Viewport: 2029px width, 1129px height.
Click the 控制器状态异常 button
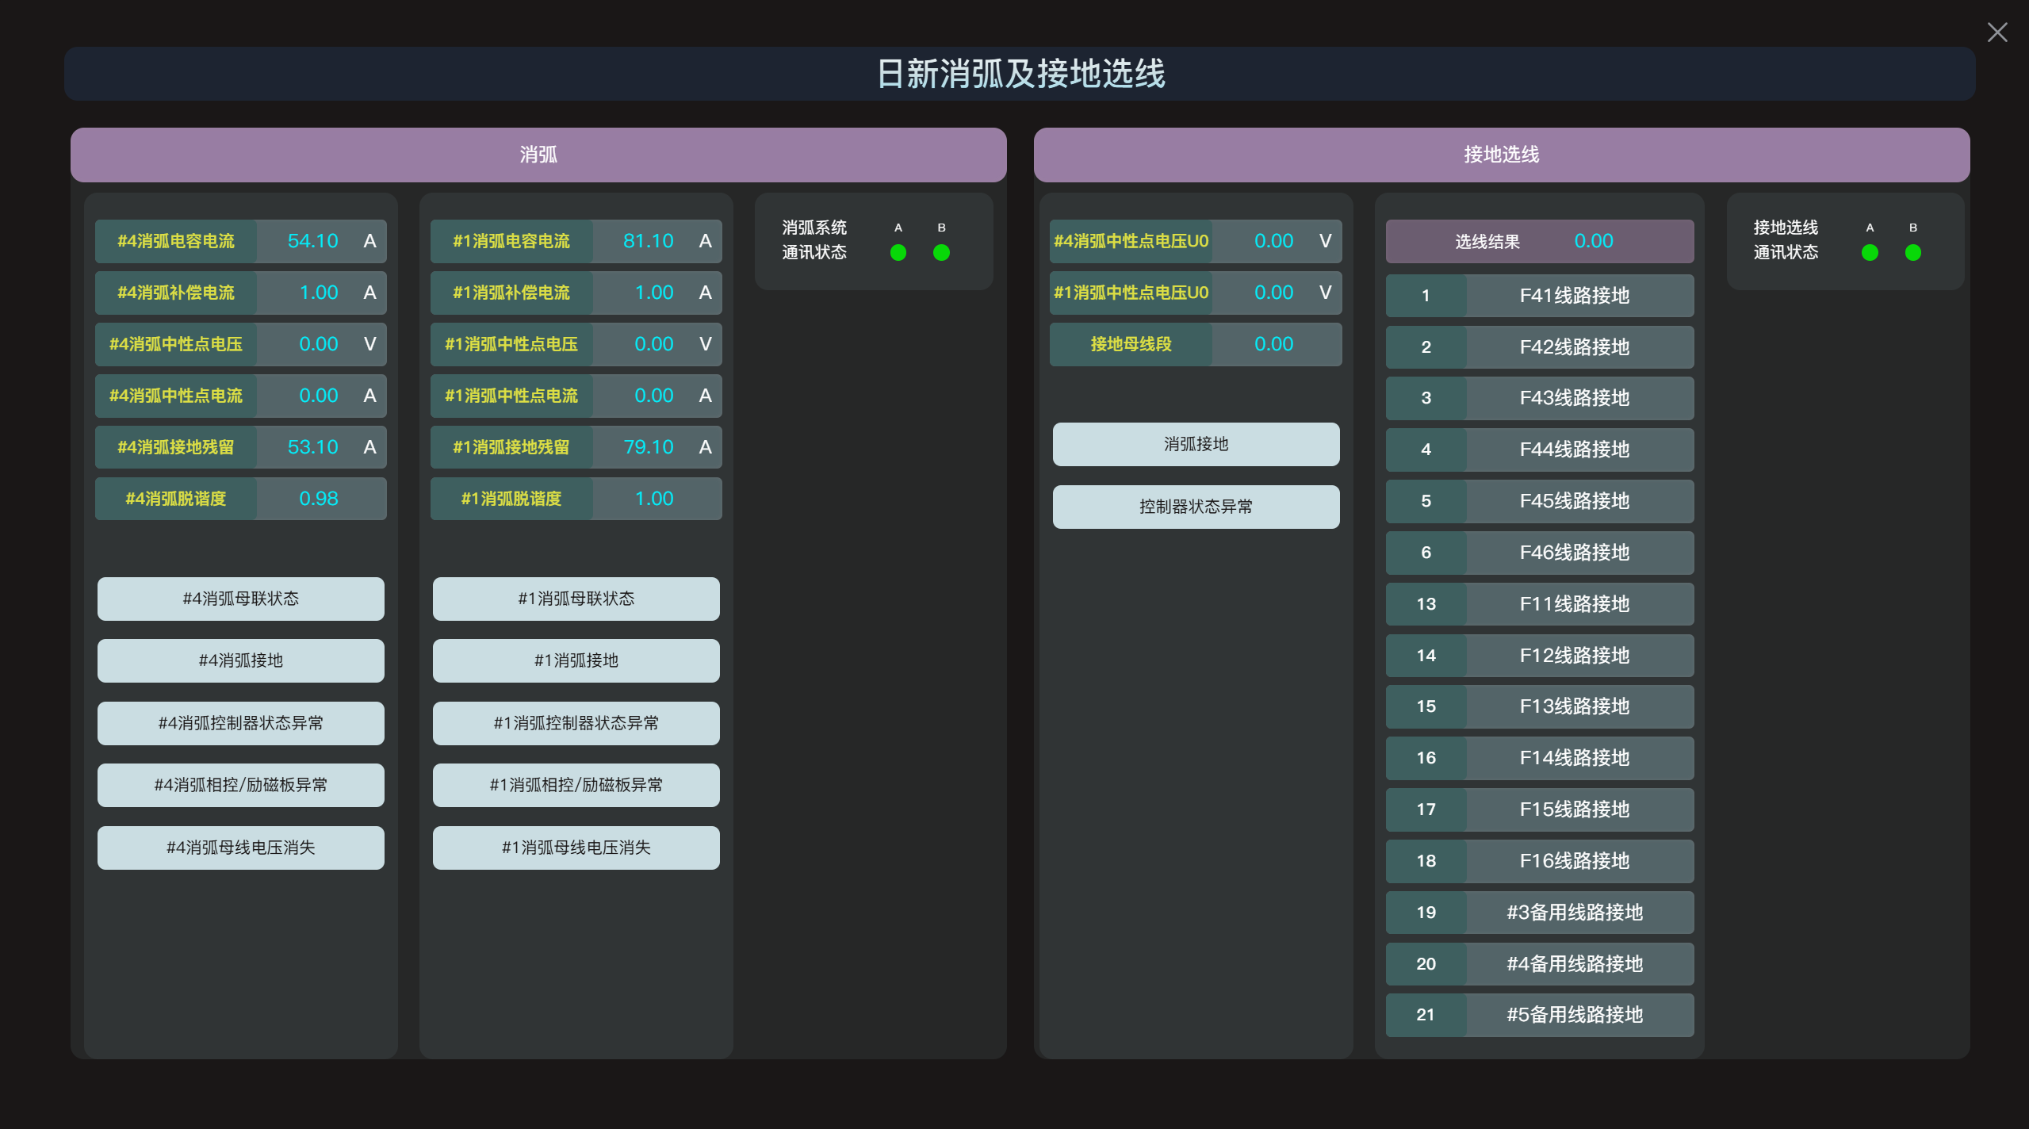coord(1196,507)
